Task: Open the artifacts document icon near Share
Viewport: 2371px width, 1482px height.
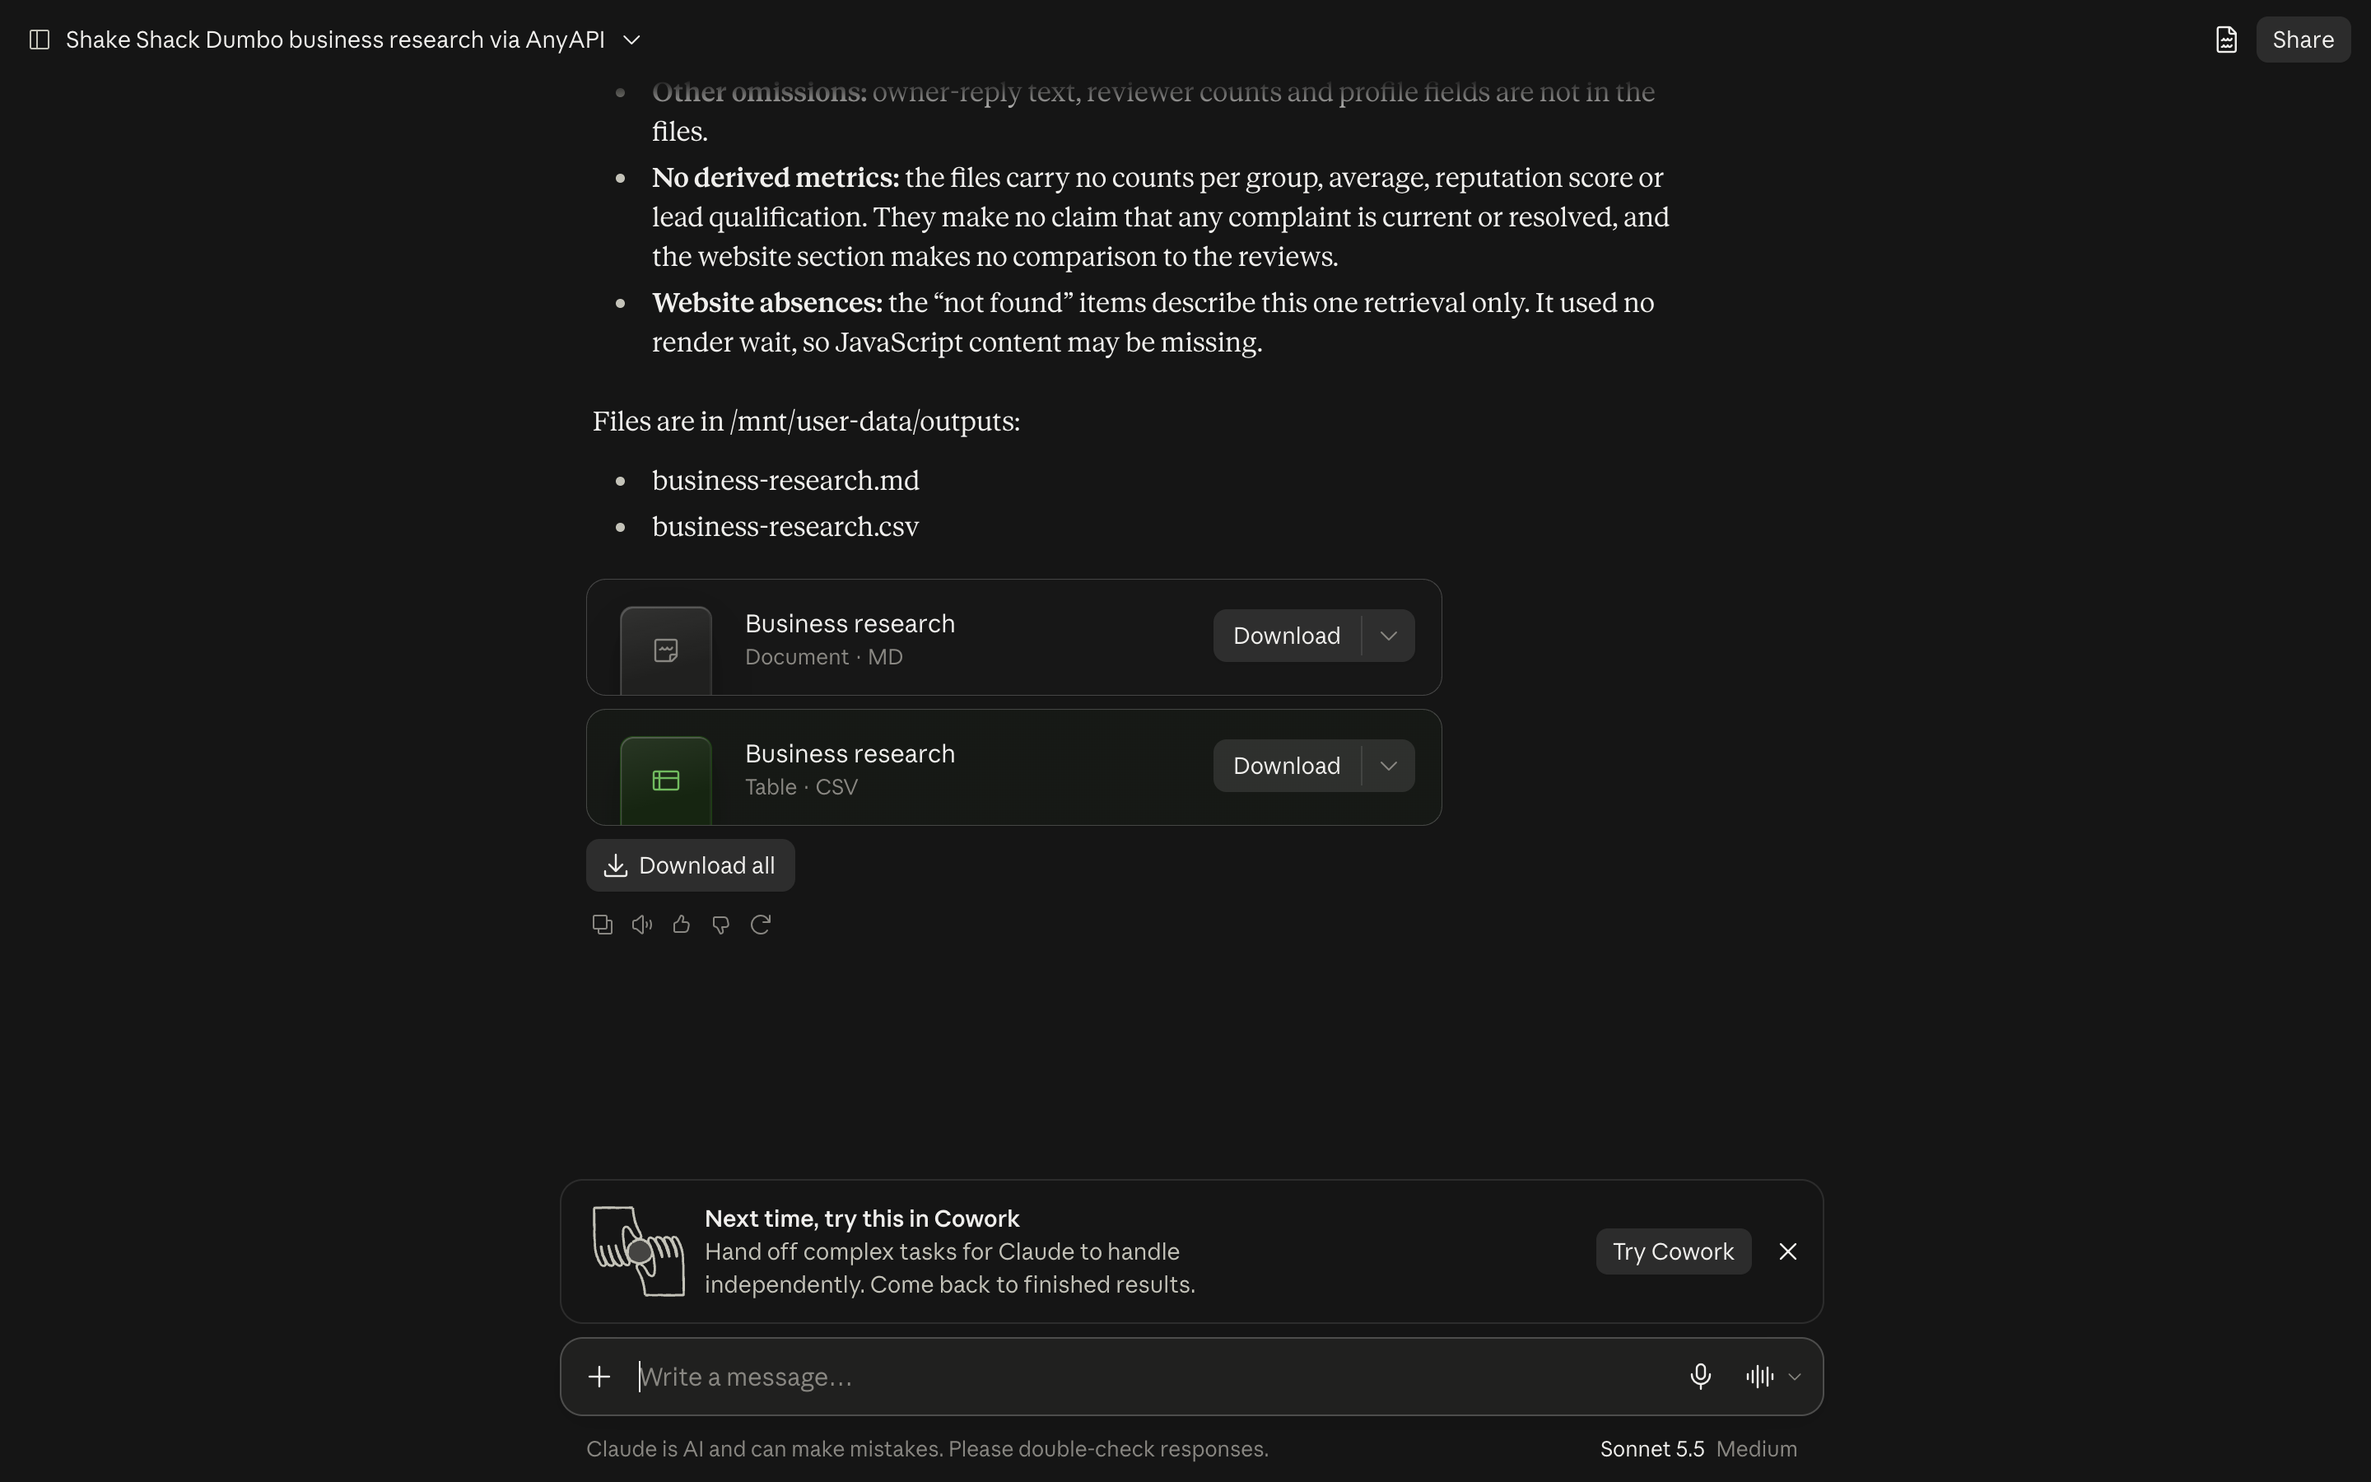Action: coord(2226,40)
